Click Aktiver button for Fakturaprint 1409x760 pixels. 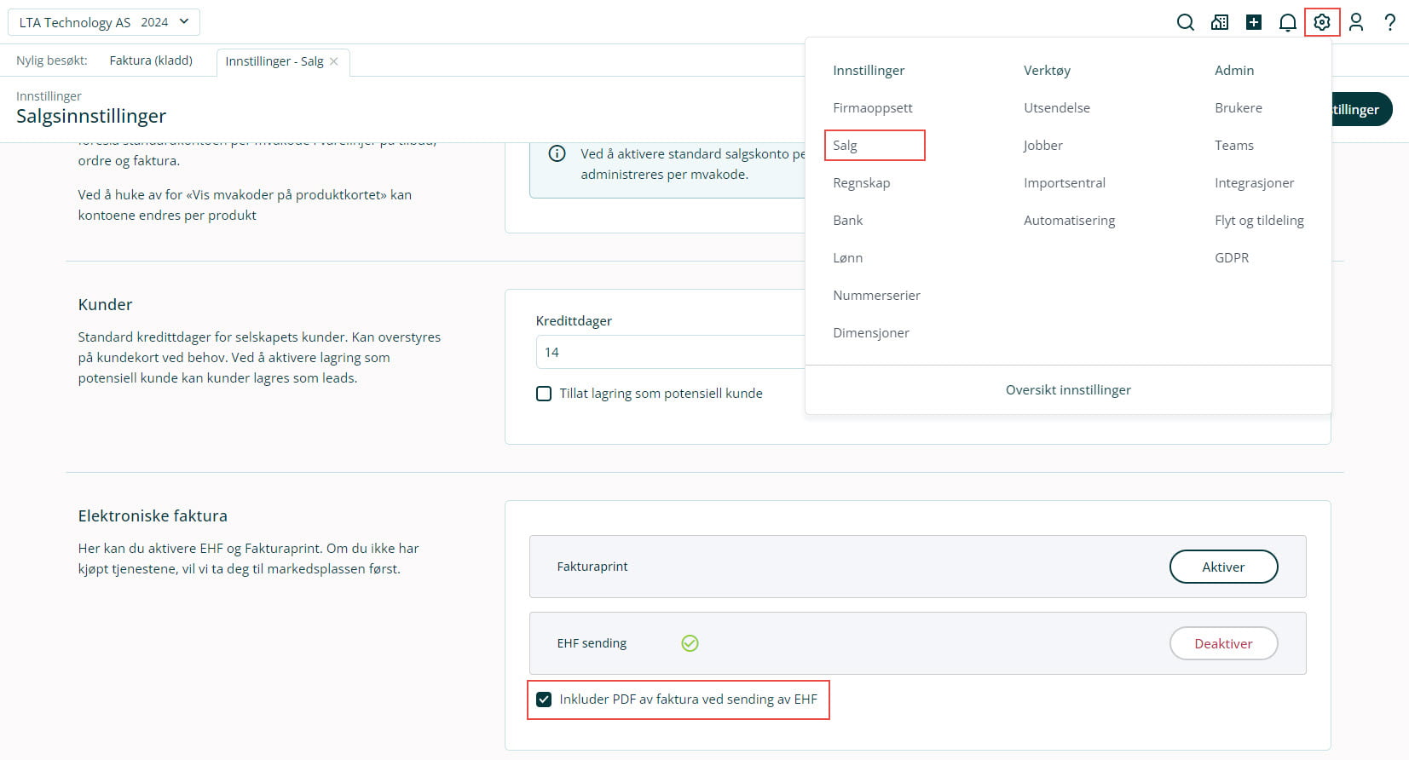tap(1223, 567)
